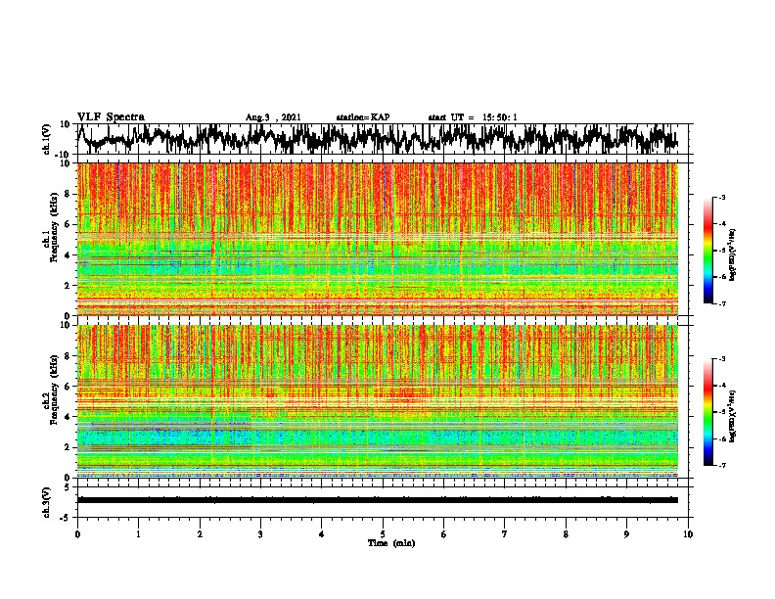Click the "ch.1(V)" axis label

tap(48, 139)
